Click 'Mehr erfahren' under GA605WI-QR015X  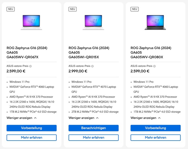coord(93,137)
